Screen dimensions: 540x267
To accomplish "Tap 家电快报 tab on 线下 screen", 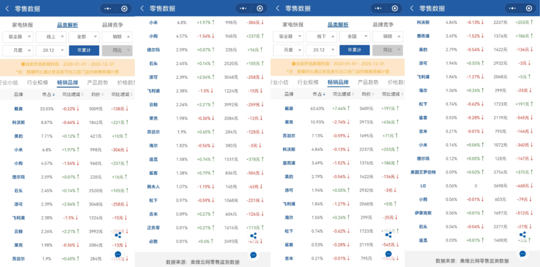I will (292, 25).
